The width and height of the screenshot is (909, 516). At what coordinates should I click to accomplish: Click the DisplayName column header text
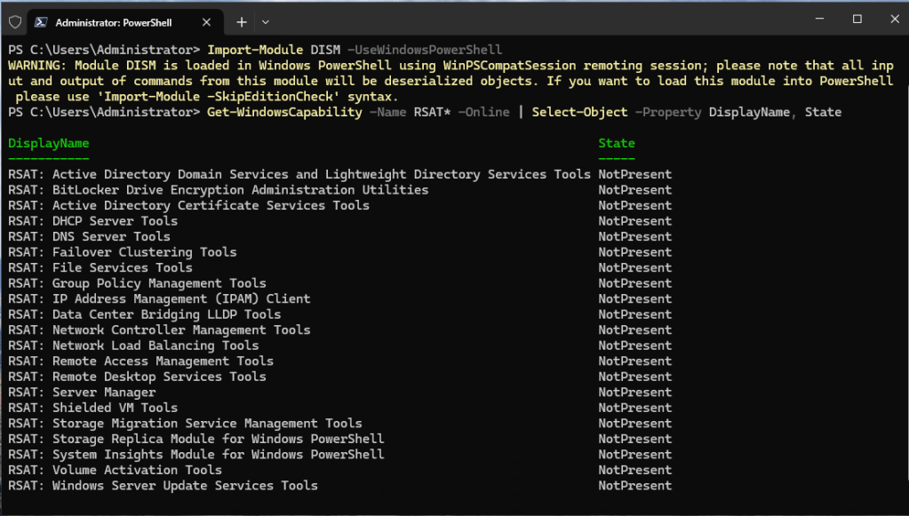pos(49,143)
